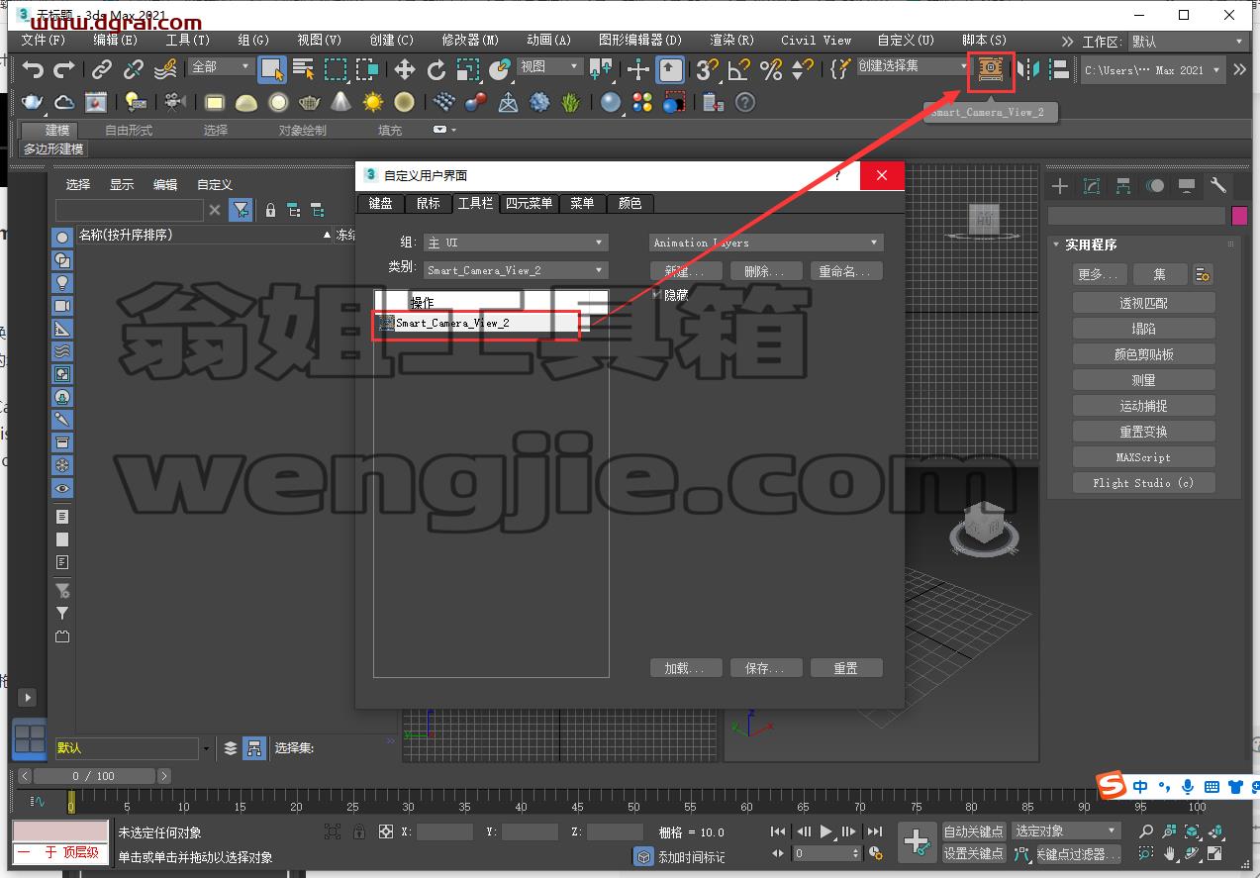This screenshot has height=878, width=1260.
Task: Select the Bind to Space Warp tool
Action: [165, 69]
